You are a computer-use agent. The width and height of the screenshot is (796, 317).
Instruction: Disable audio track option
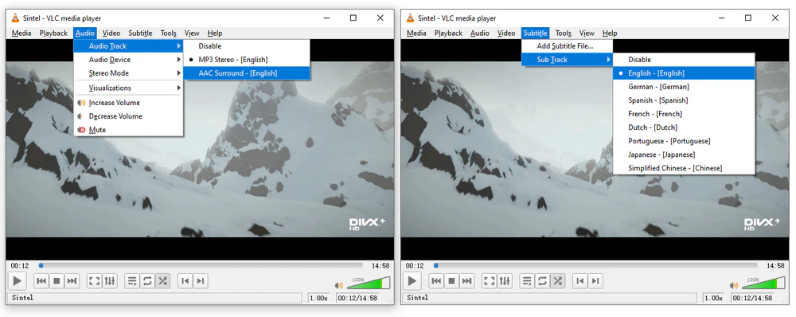[246, 45]
